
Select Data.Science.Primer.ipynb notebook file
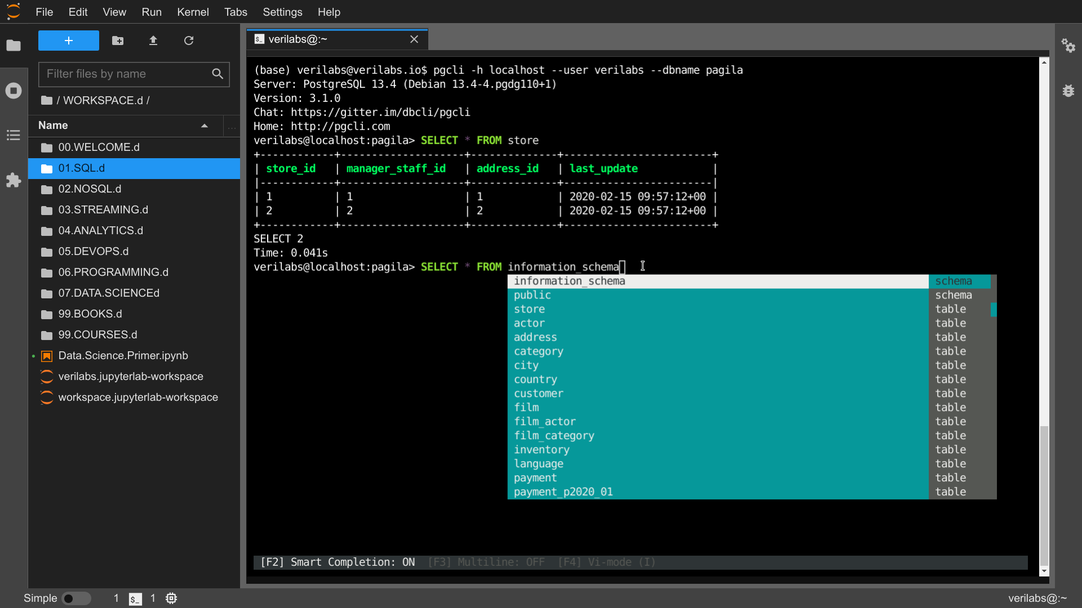tap(134, 356)
